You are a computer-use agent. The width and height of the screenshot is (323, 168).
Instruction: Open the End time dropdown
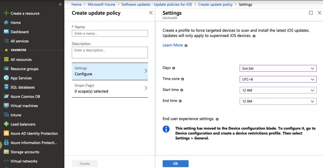tap(278, 101)
